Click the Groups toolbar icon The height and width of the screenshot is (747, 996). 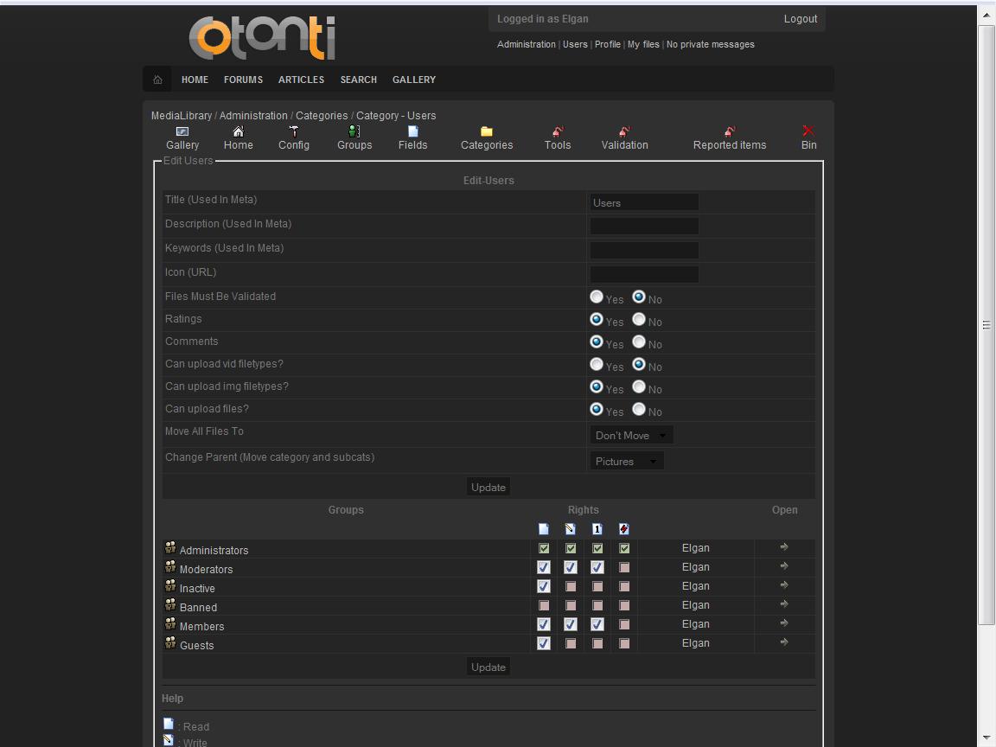[x=354, y=132]
